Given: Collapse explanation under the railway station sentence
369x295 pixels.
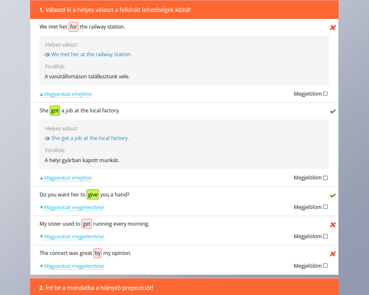Looking at the screenshot, I should [66, 94].
